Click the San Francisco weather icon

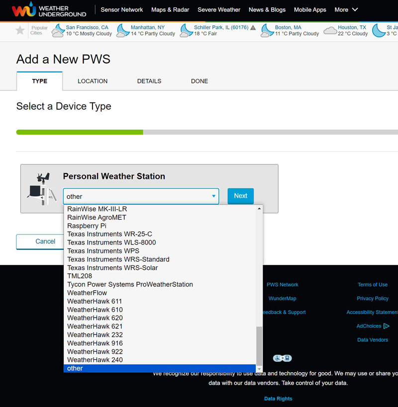58,30
